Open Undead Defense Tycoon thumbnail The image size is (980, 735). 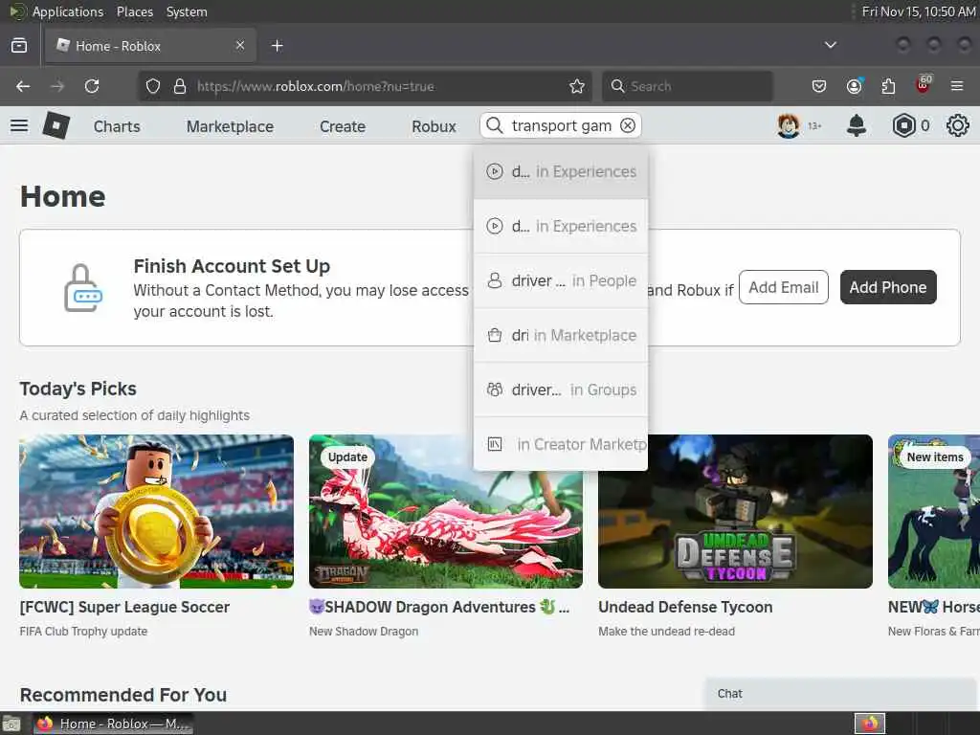(735, 511)
